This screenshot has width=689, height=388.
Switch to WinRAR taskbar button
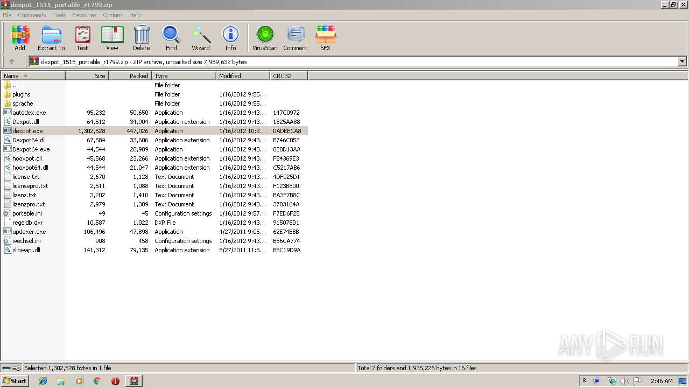(133, 381)
